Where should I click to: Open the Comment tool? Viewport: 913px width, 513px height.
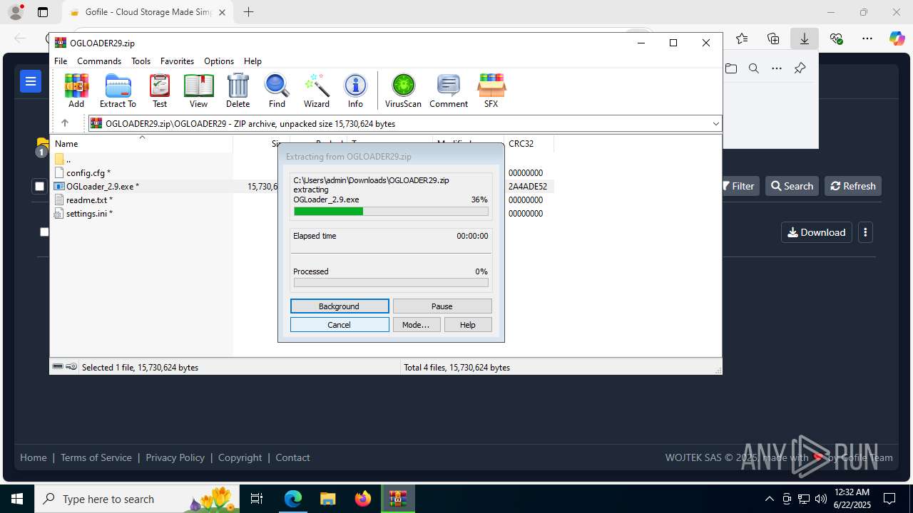449,90
